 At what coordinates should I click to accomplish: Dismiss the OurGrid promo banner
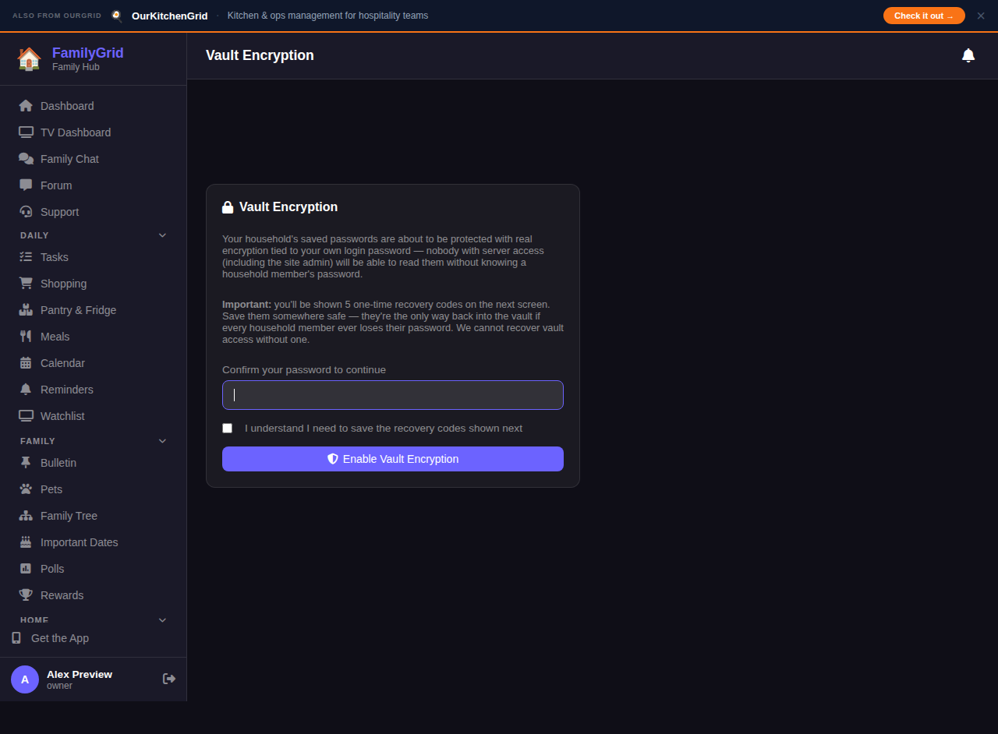pos(981,16)
